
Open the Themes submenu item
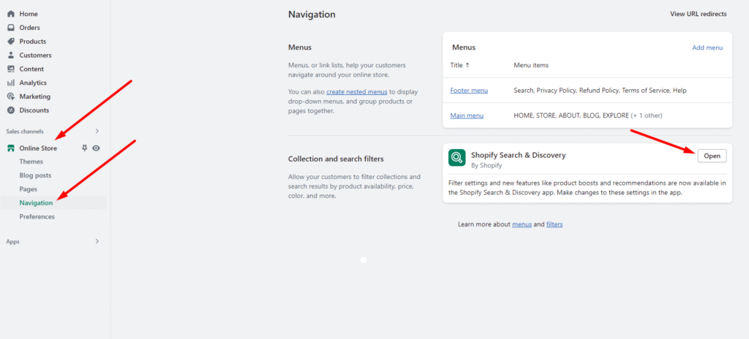click(x=31, y=162)
